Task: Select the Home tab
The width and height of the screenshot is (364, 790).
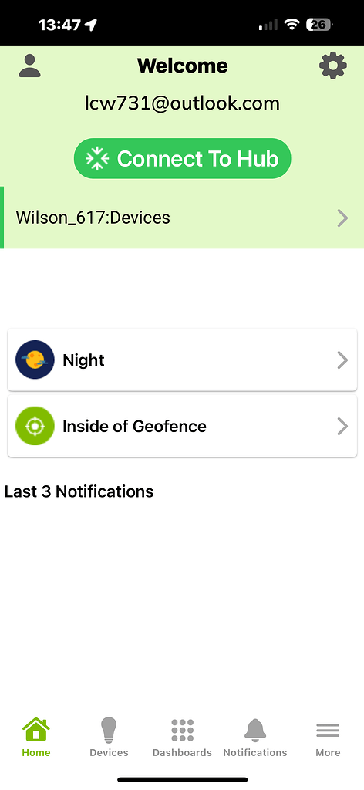Action: click(x=36, y=738)
